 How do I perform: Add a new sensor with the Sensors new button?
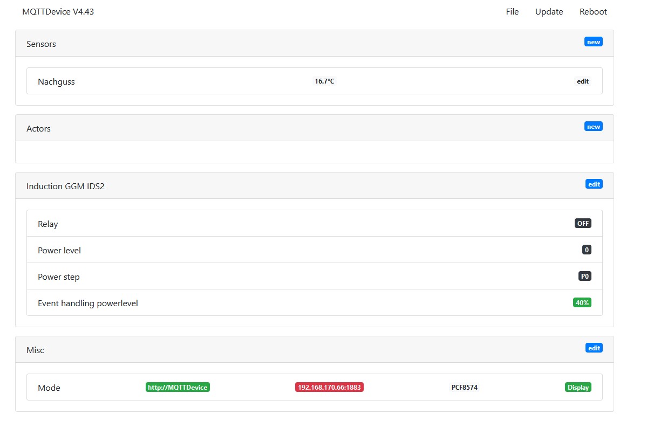pos(593,42)
